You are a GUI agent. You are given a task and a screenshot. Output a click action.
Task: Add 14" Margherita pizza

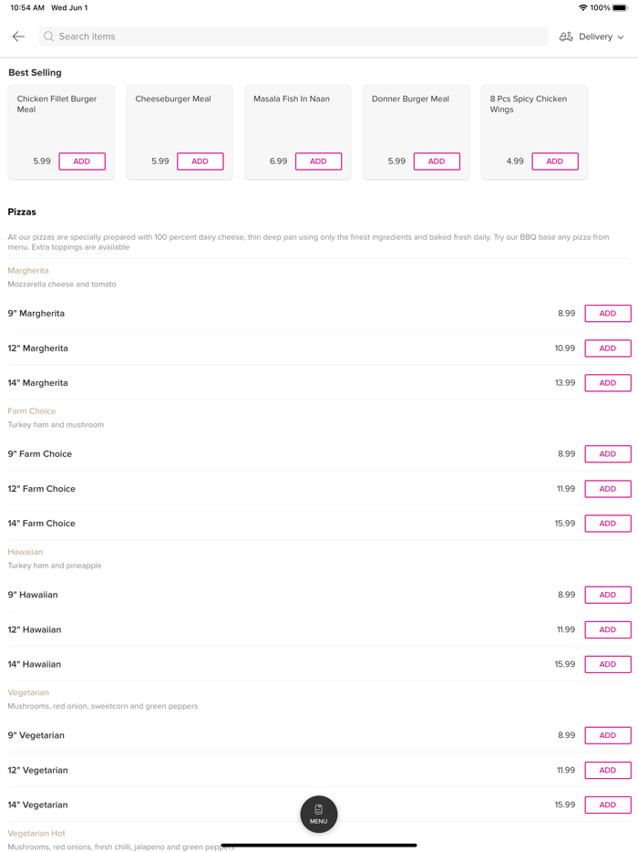click(607, 383)
